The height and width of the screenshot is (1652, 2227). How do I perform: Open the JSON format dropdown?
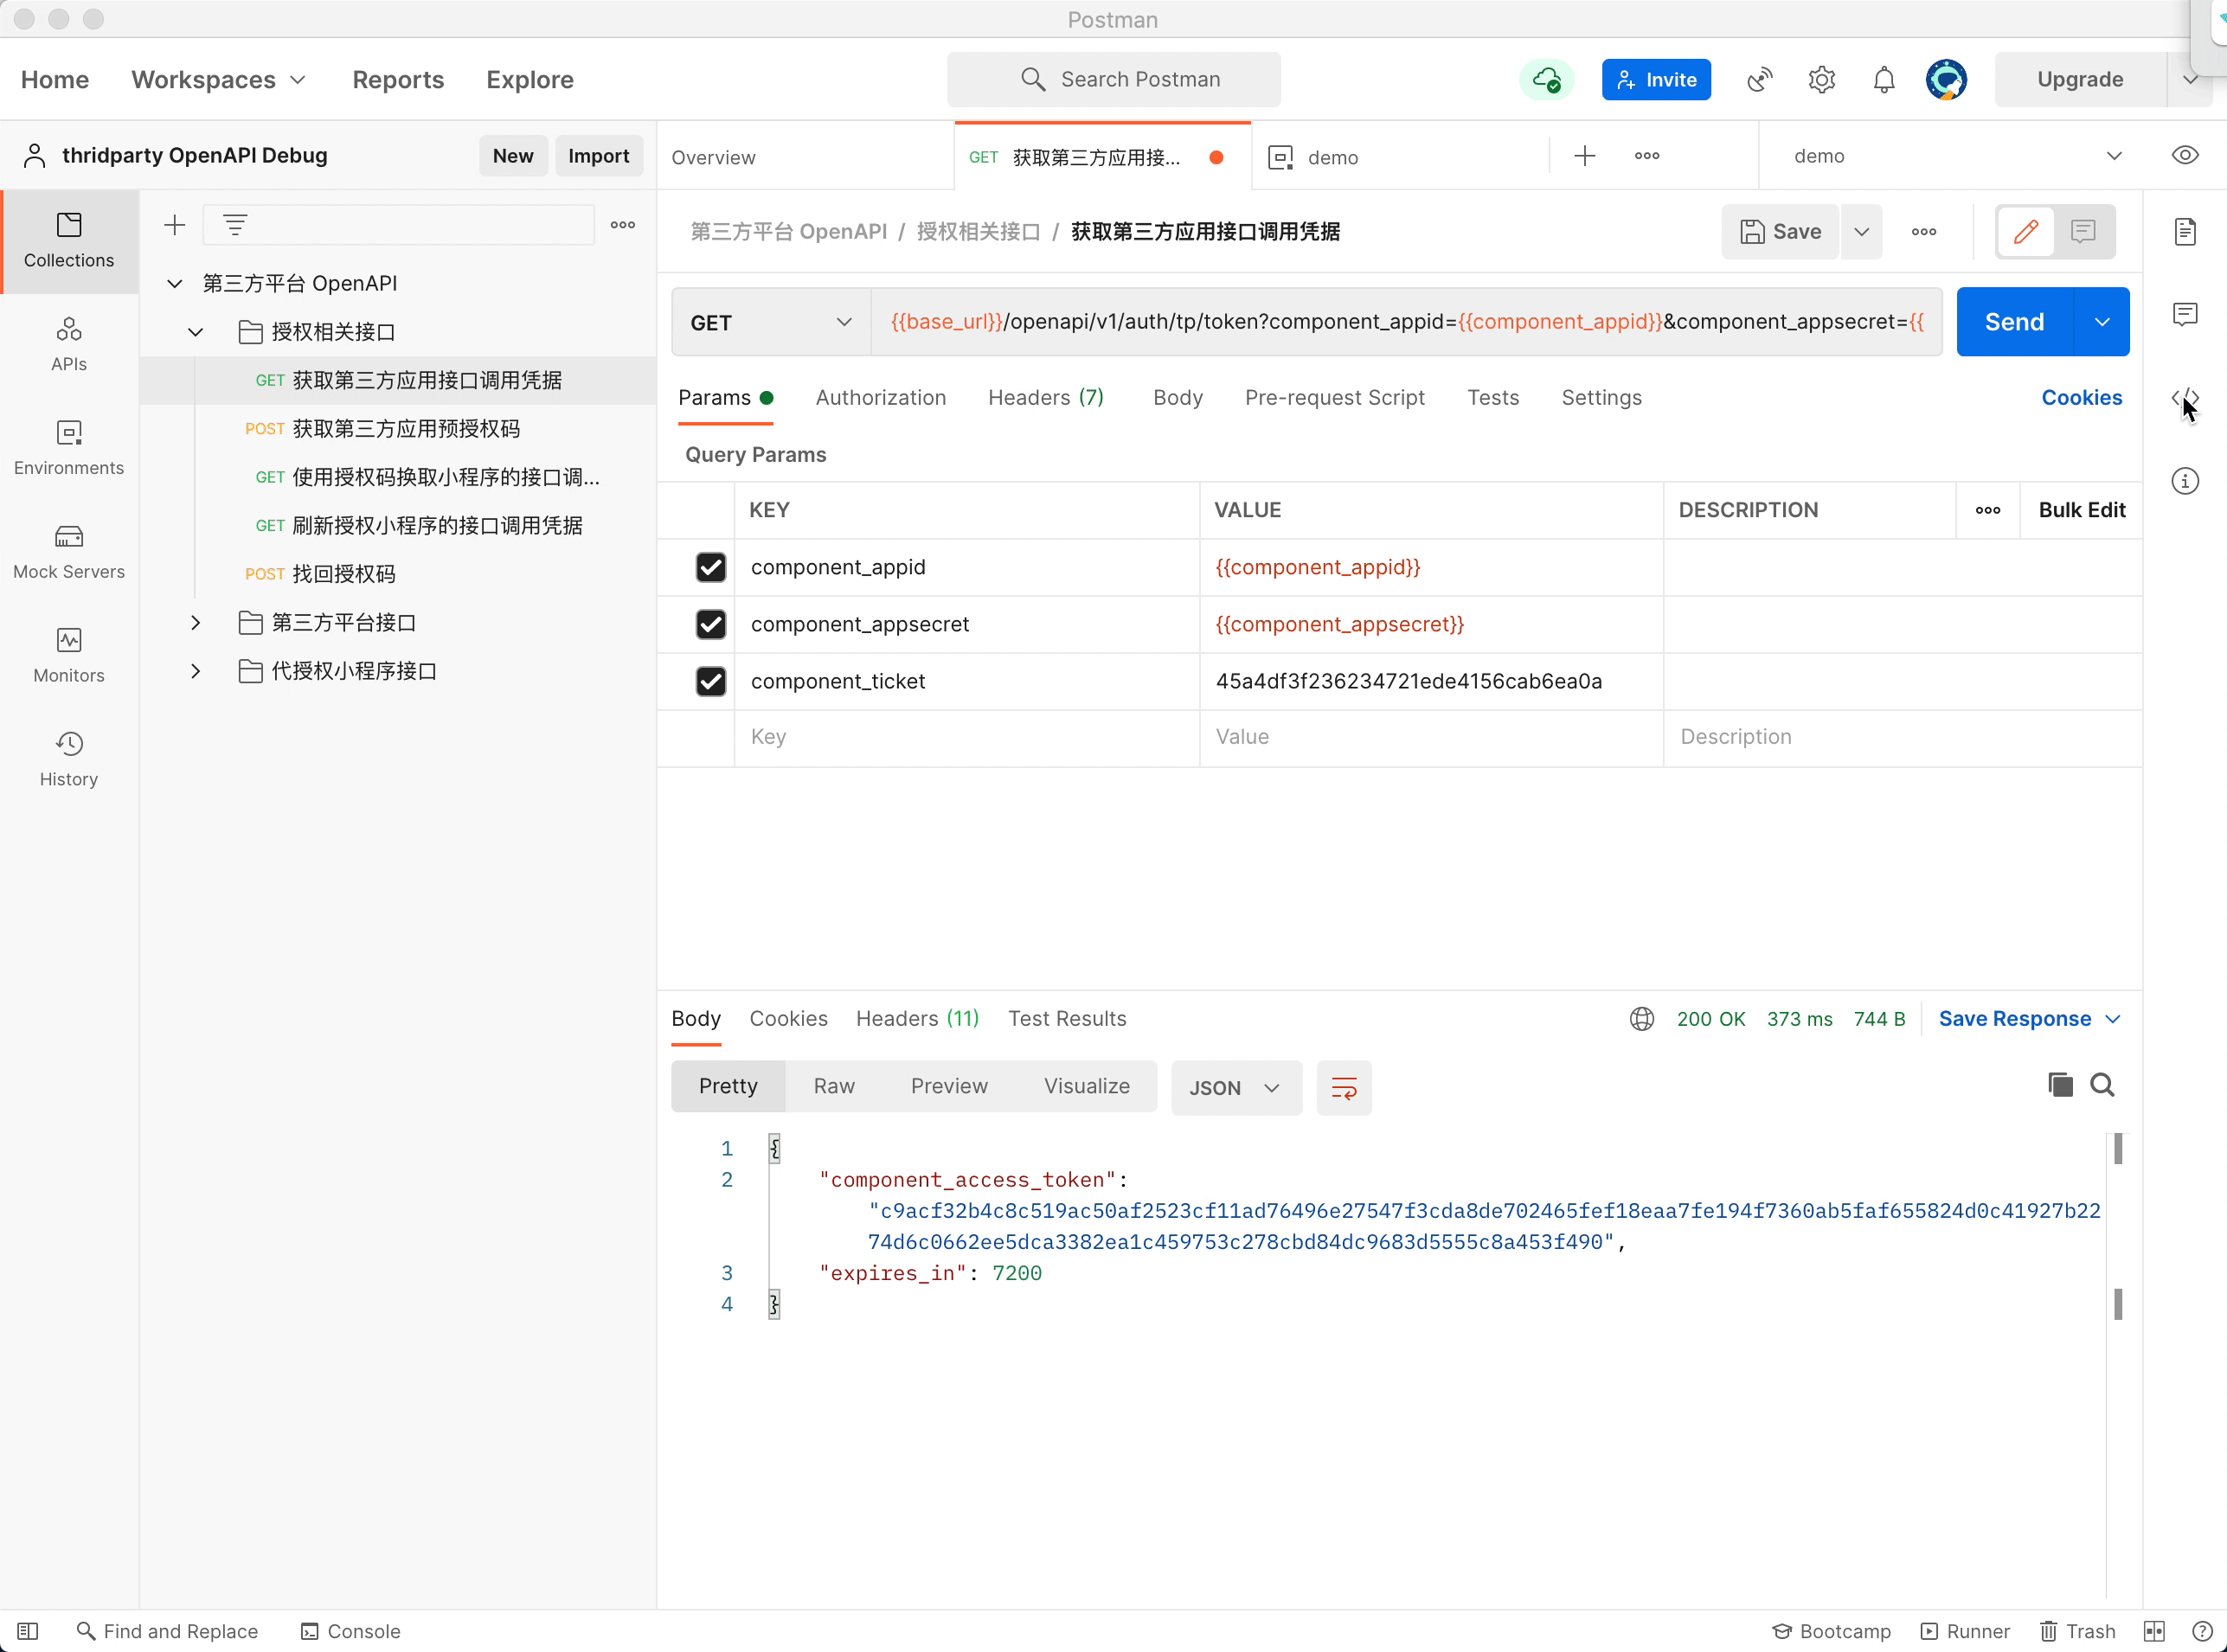click(1236, 1088)
